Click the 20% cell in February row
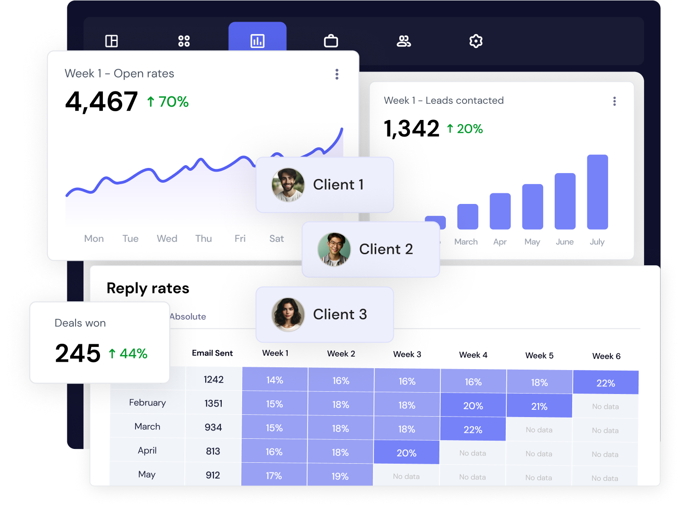This screenshot has height=508, width=681. (x=473, y=406)
